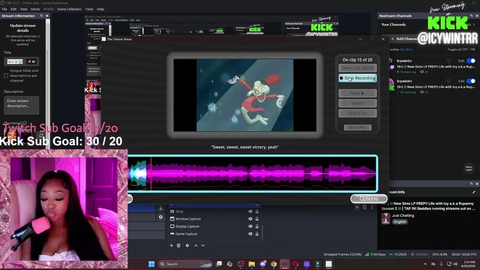Viewport: 480px width, 270px height.
Task: Click the Options button in Choicer Voicer
Action: coord(369,199)
